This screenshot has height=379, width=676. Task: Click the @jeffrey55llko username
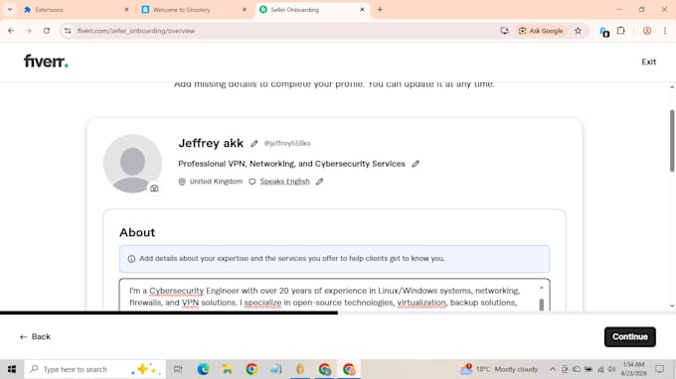point(287,144)
